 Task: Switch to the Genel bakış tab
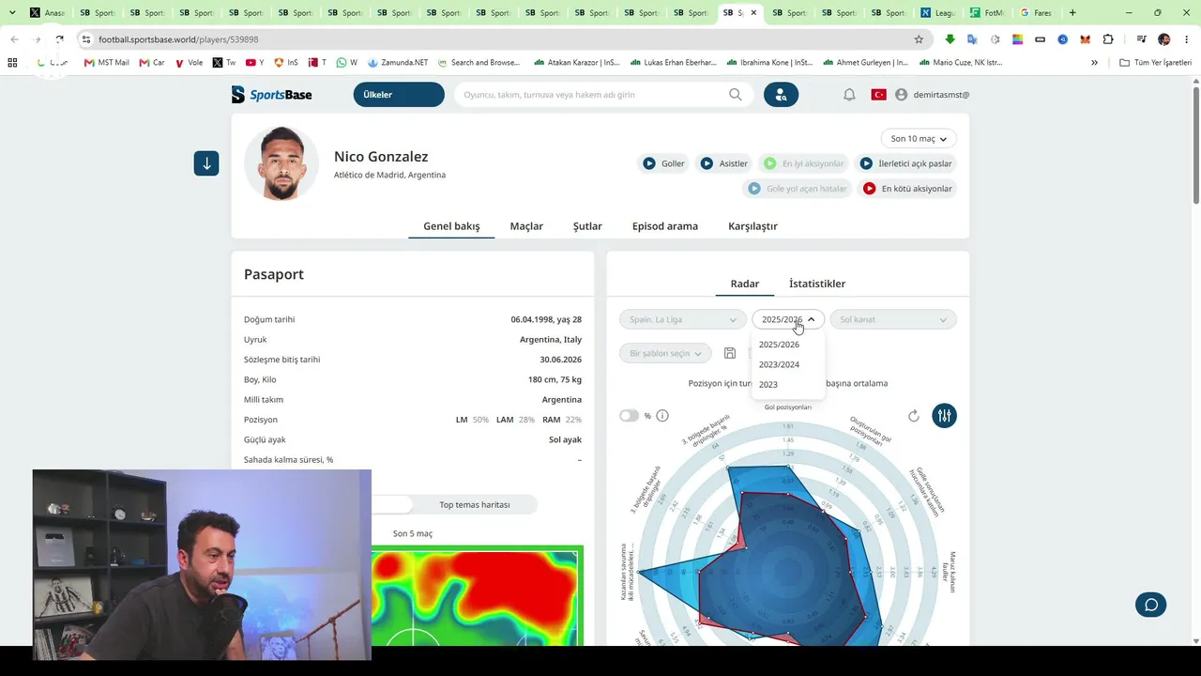click(451, 226)
